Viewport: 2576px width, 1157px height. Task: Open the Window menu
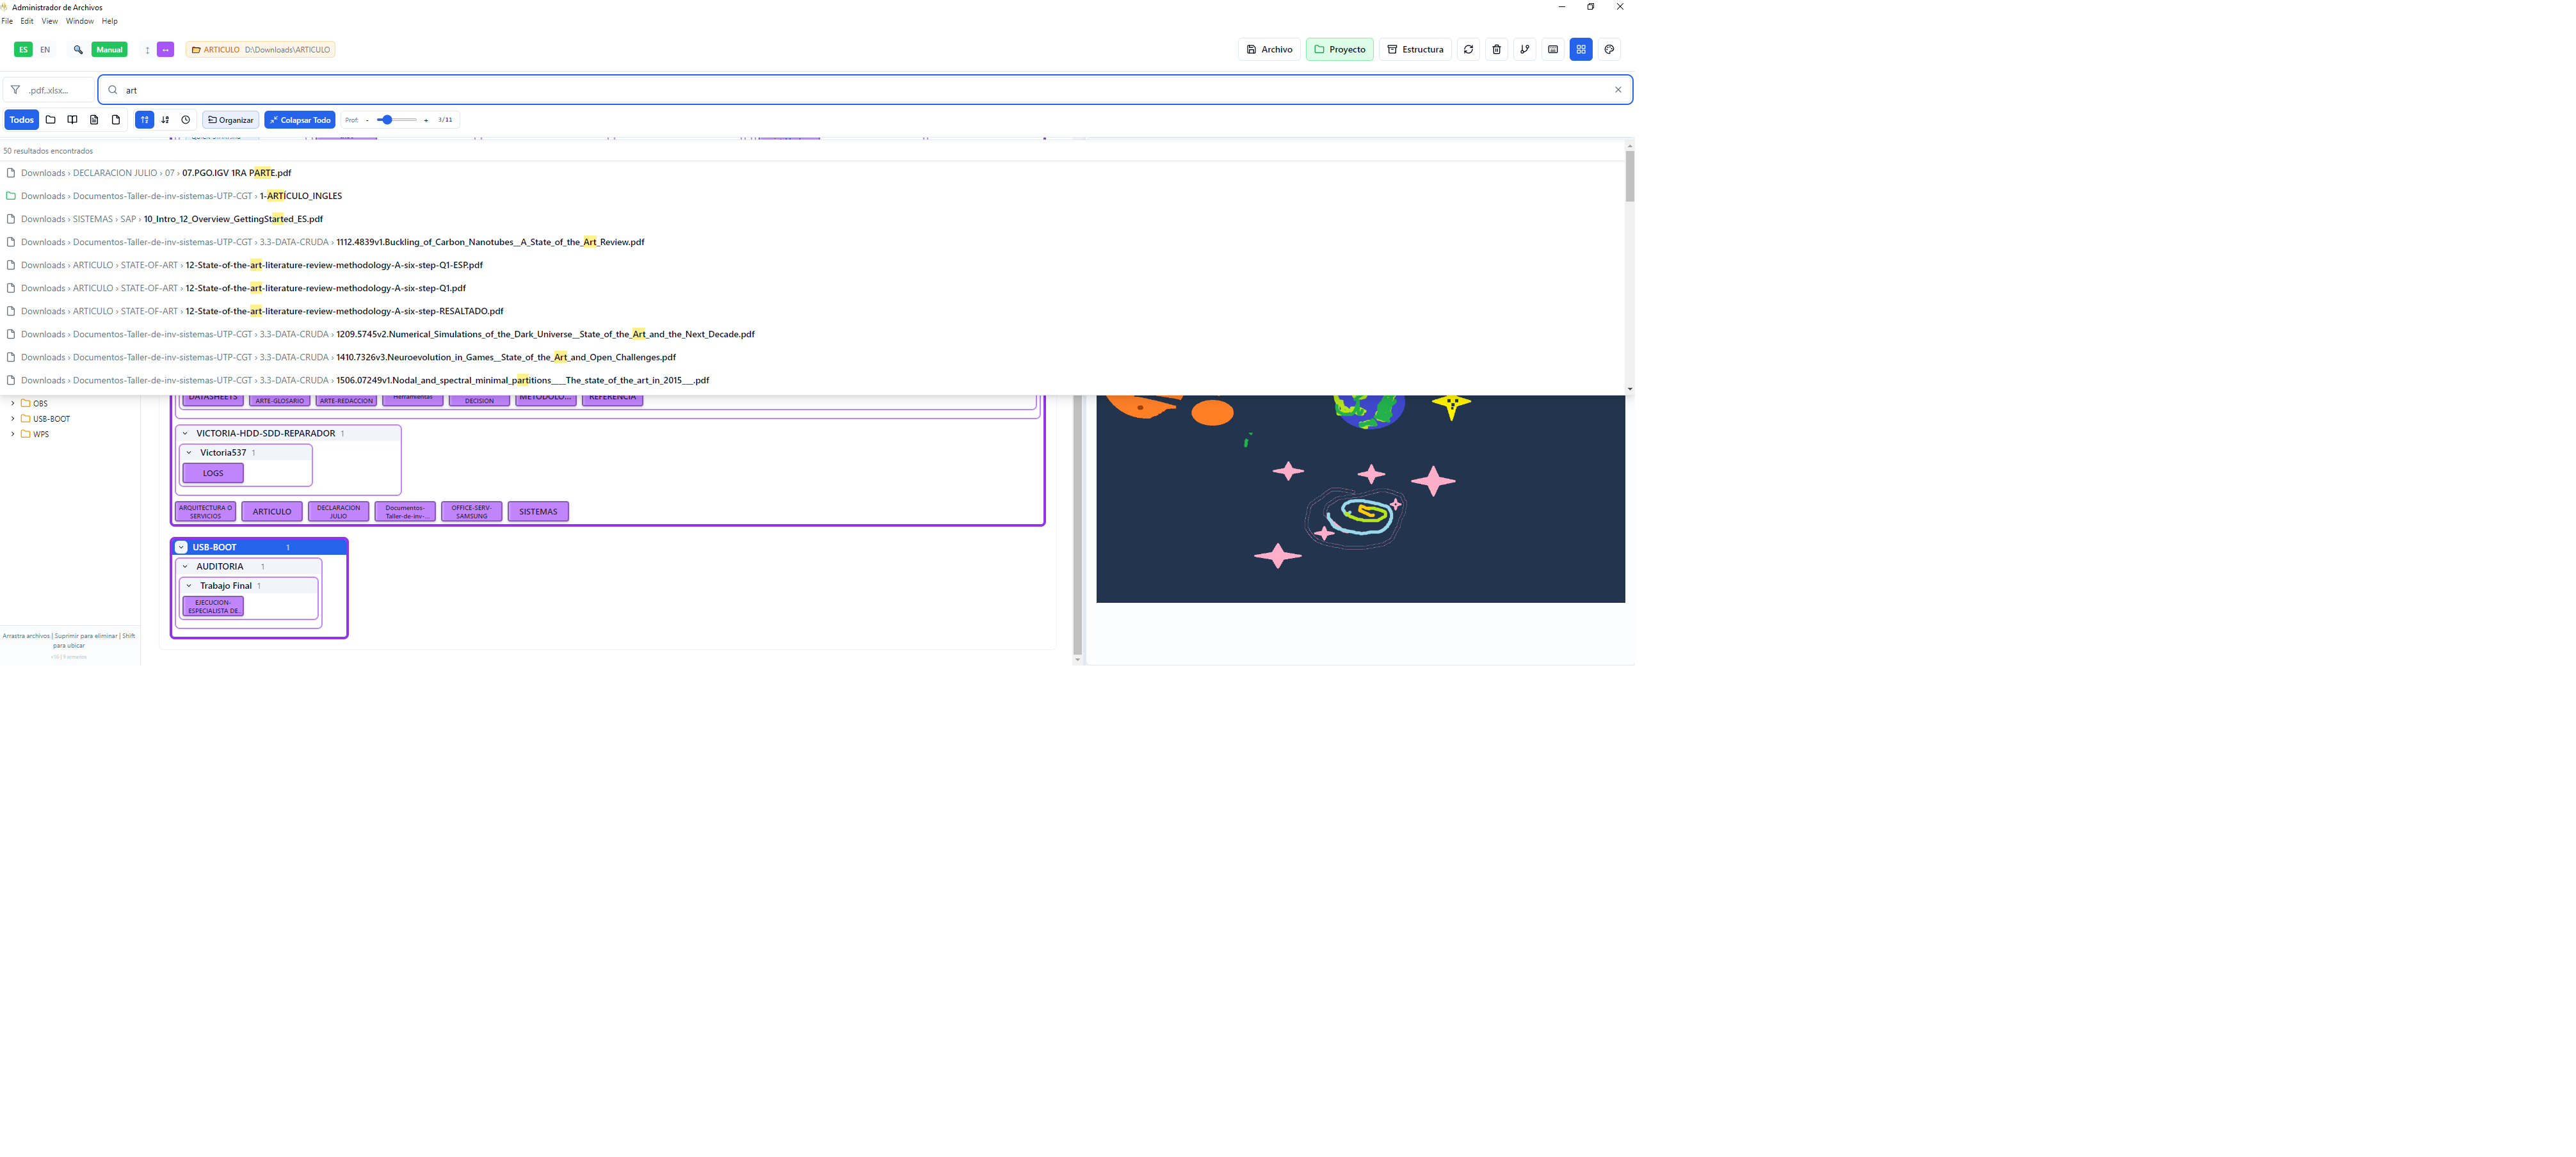(x=79, y=21)
